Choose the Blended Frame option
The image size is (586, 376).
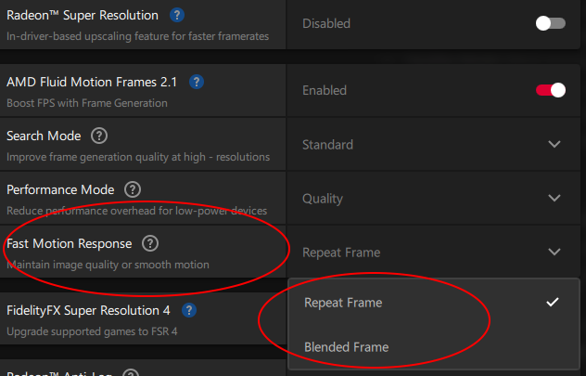pos(346,347)
